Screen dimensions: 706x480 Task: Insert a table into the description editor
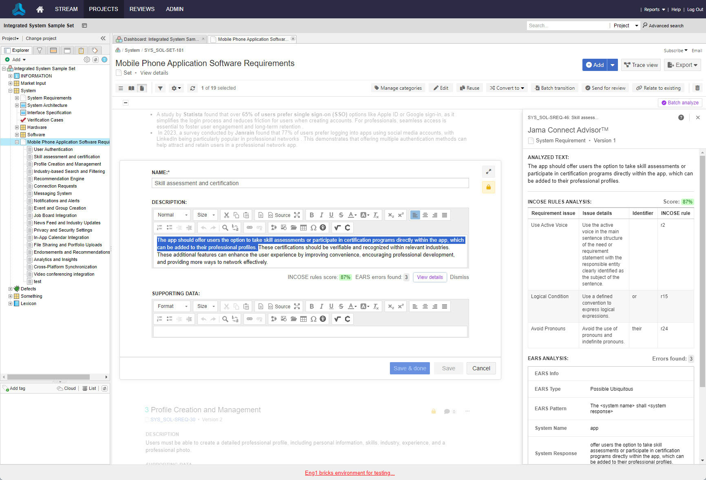[x=303, y=228]
